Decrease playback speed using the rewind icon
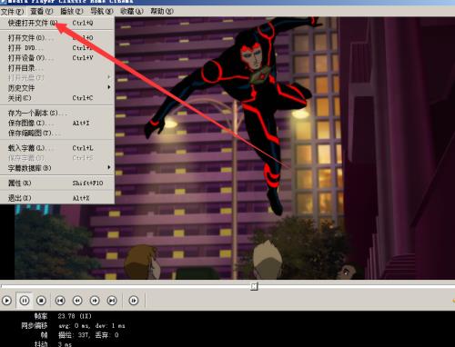 (77, 301)
